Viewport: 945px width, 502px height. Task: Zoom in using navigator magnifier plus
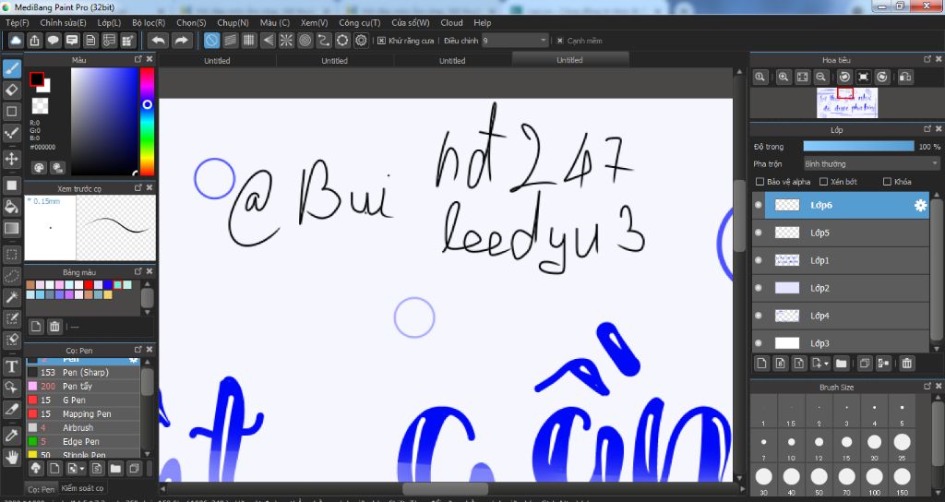783,77
